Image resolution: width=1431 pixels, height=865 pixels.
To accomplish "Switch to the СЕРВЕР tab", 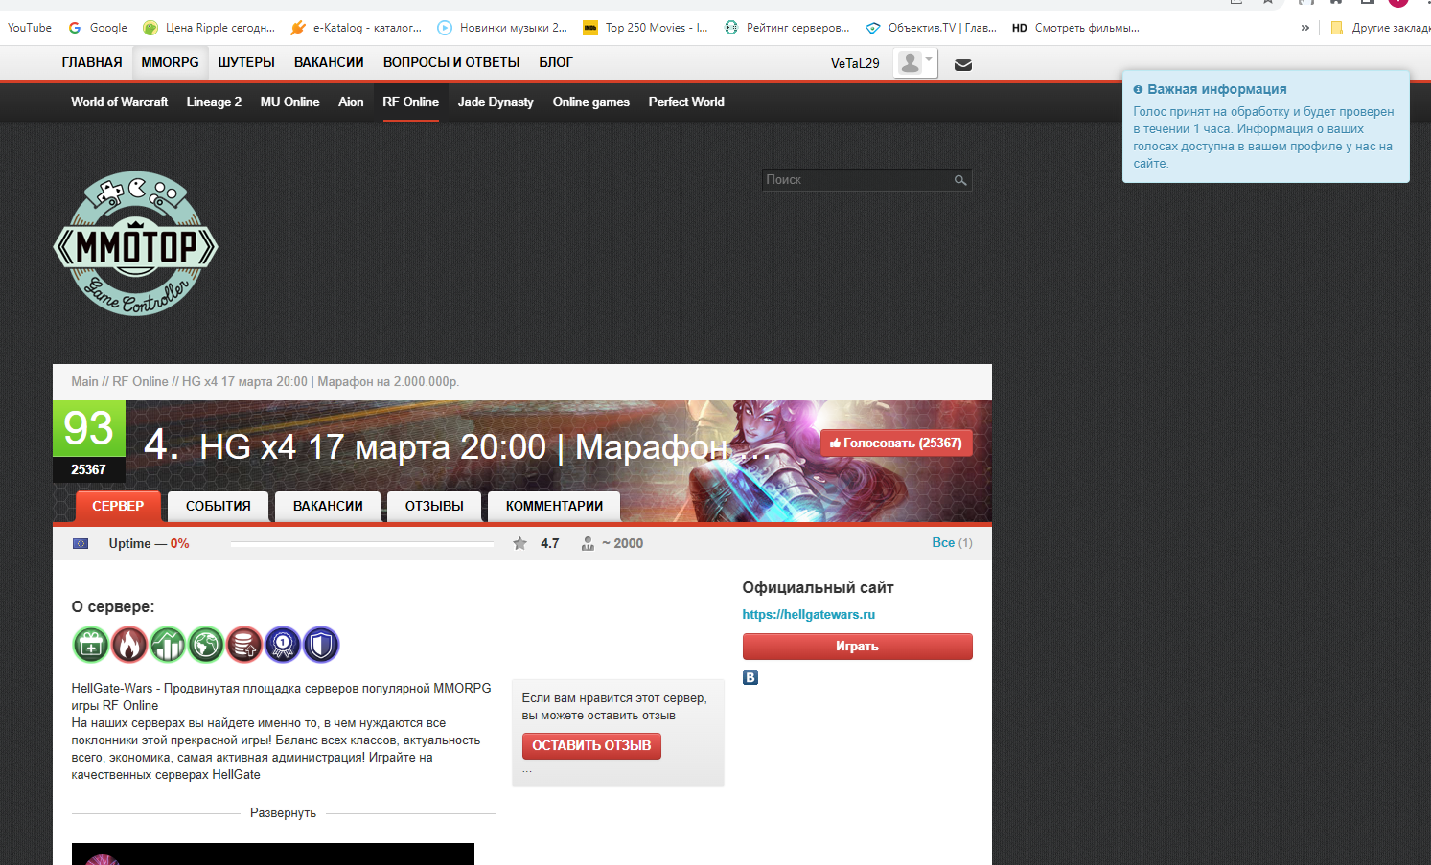I will click(118, 506).
